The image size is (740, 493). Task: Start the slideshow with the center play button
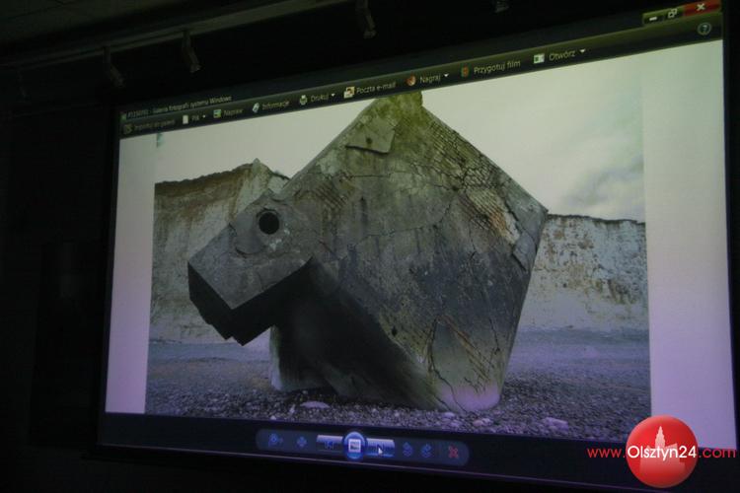click(354, 446)
